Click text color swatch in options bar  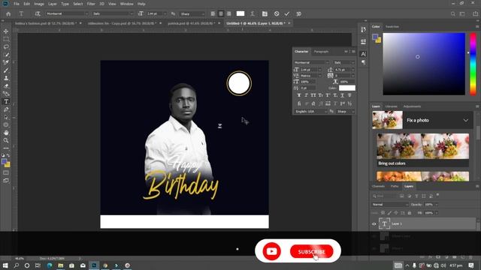click(x=240, y=13)
